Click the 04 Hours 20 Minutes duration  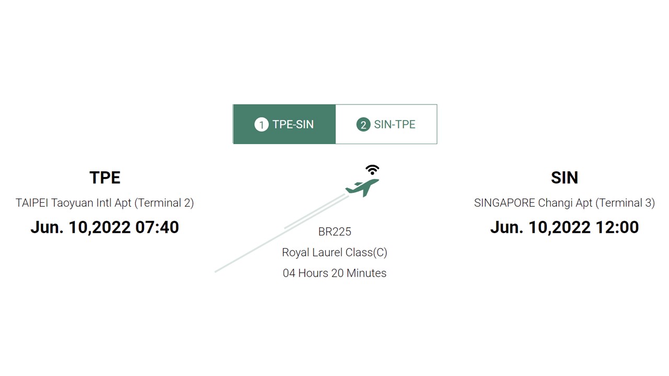pyautogui.click(x=334, y=273)
